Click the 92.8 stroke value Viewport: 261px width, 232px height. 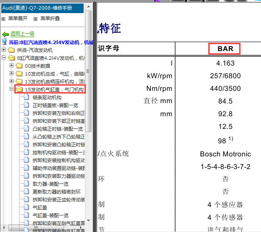(225, 114)
